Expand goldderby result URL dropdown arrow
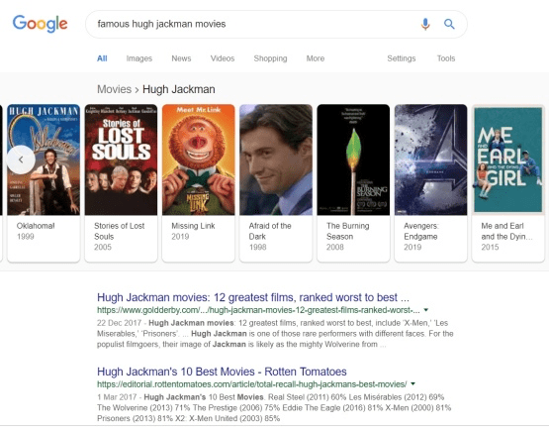The height and width of the screenshot is (427, 549). pos(426,310)
